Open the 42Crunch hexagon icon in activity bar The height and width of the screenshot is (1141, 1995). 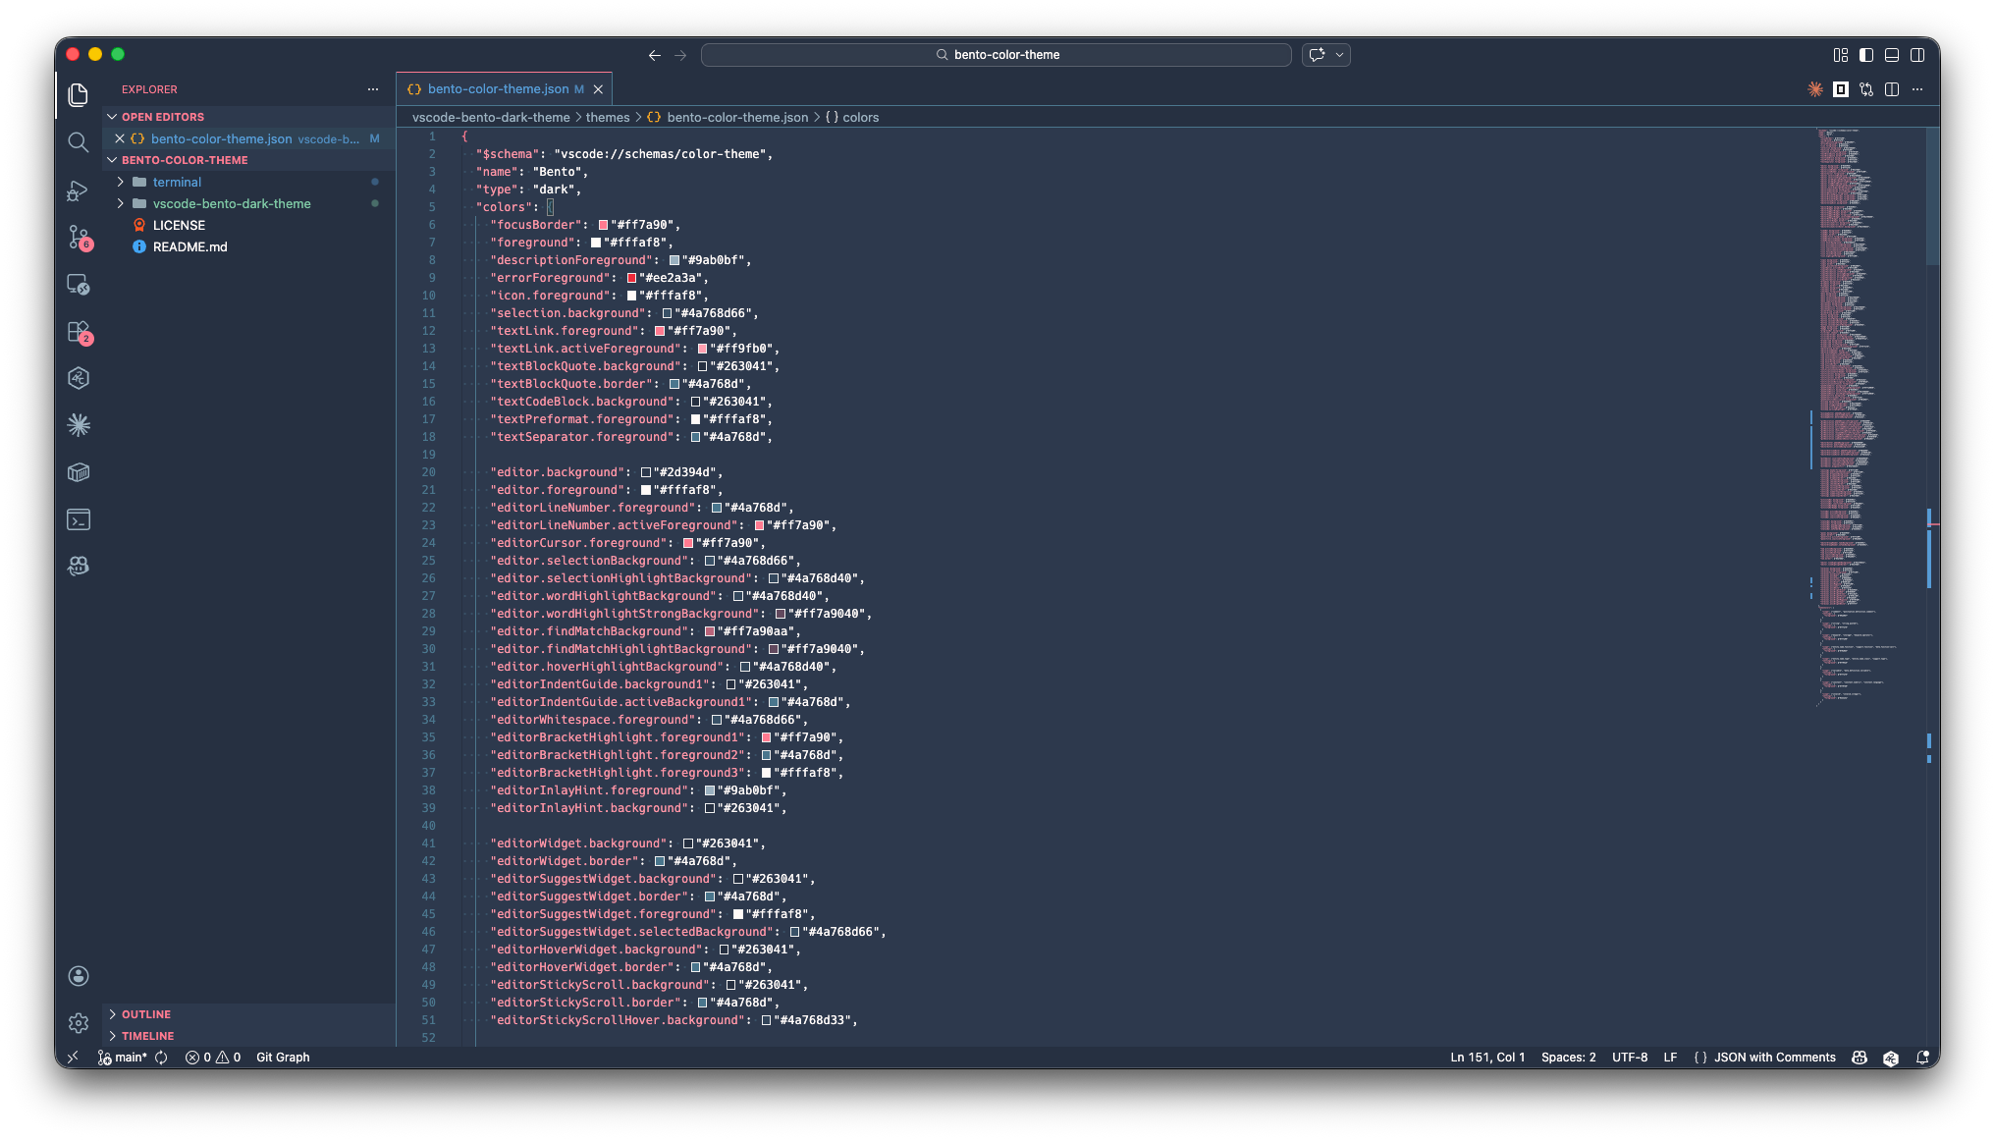pyautogui.click(x=79, y=378)
